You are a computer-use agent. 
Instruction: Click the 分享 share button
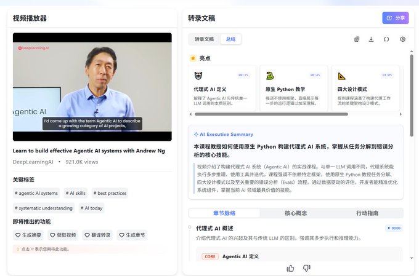tap(396, 18)
